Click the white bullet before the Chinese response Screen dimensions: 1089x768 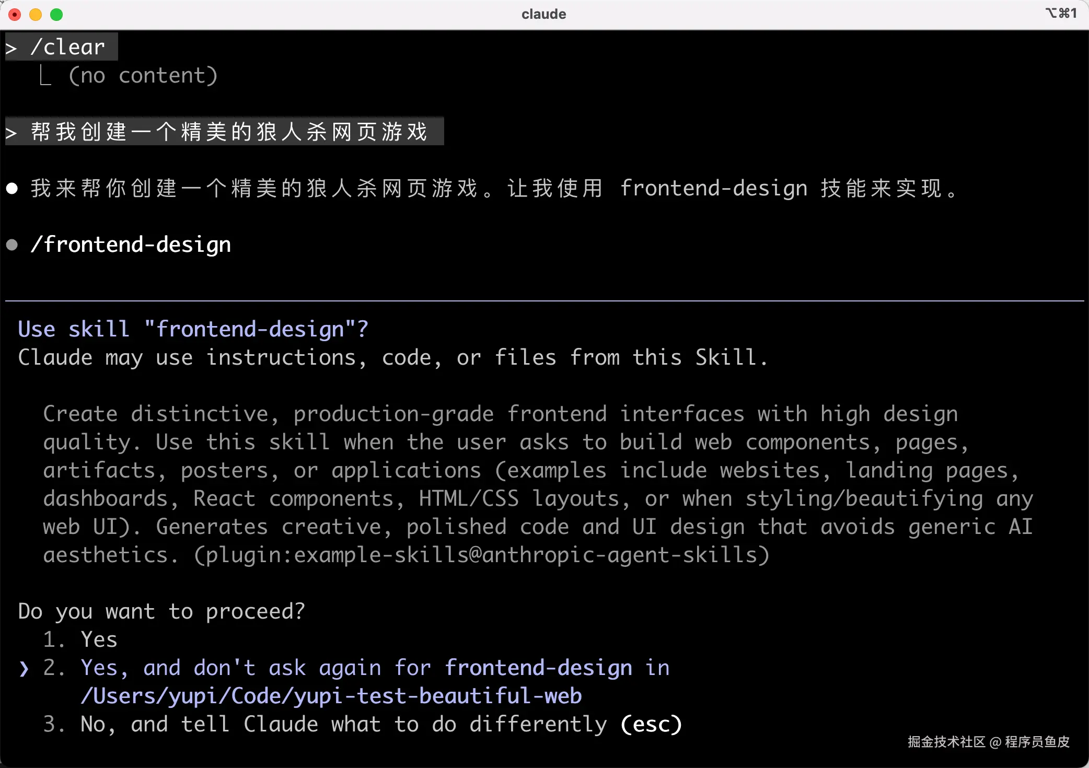tap(12, 189)
